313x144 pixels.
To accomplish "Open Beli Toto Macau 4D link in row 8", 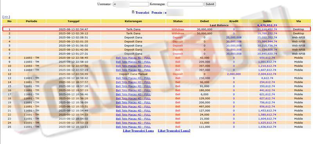I will (x=133, y=58).
